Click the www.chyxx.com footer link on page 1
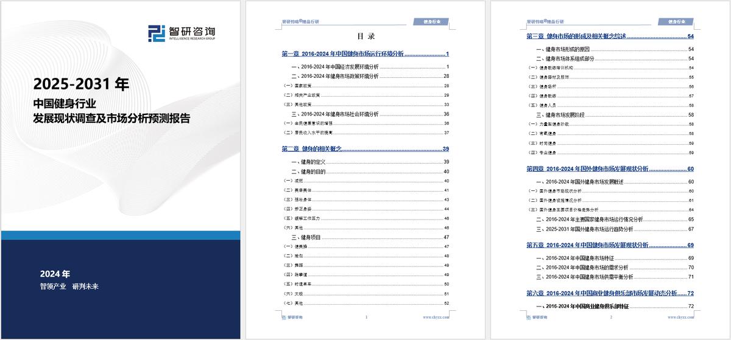731x340 pixels. (436, 317)
